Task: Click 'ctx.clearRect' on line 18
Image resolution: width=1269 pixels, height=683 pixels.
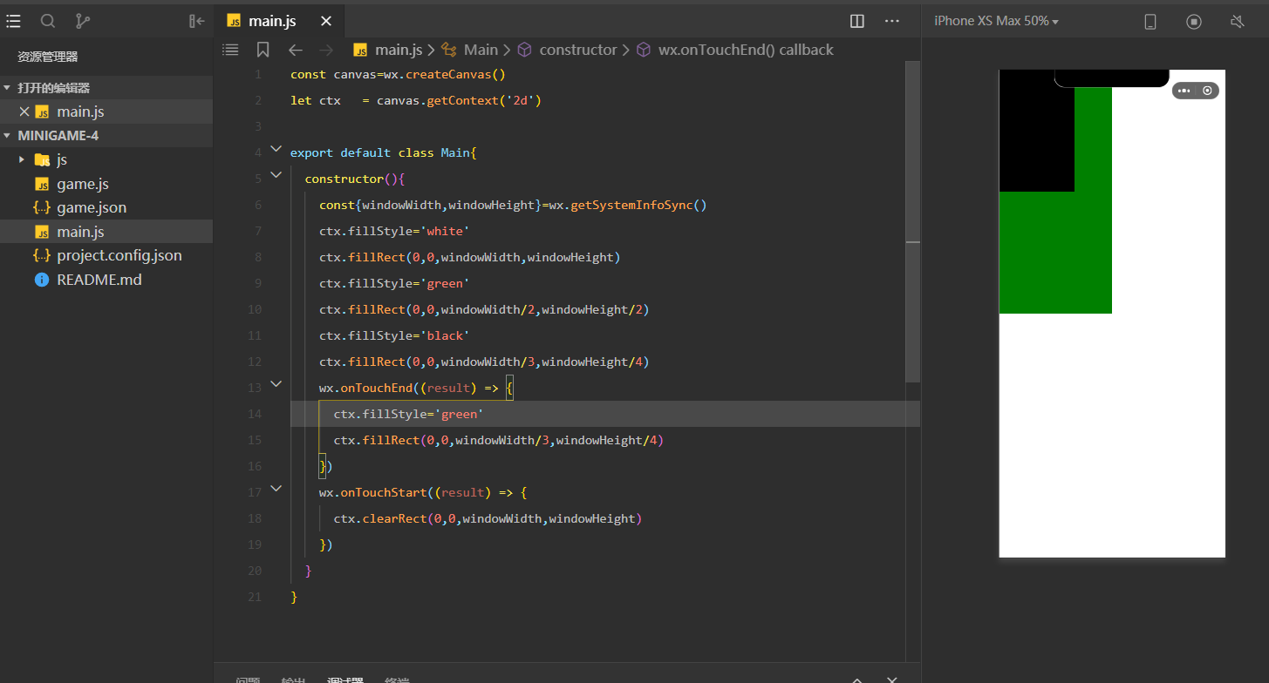Action: (380, 518)
